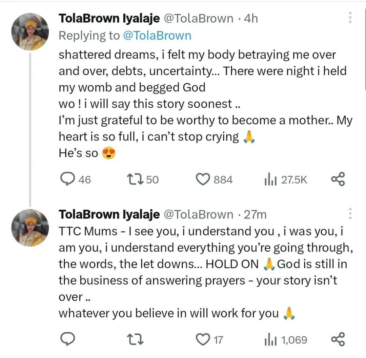Open TolaBrown Iyalaje name on second tweet

(x=109, y=214)
